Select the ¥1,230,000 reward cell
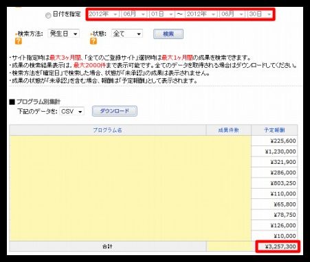The image size is (310, 262). (x=274, y=152)
